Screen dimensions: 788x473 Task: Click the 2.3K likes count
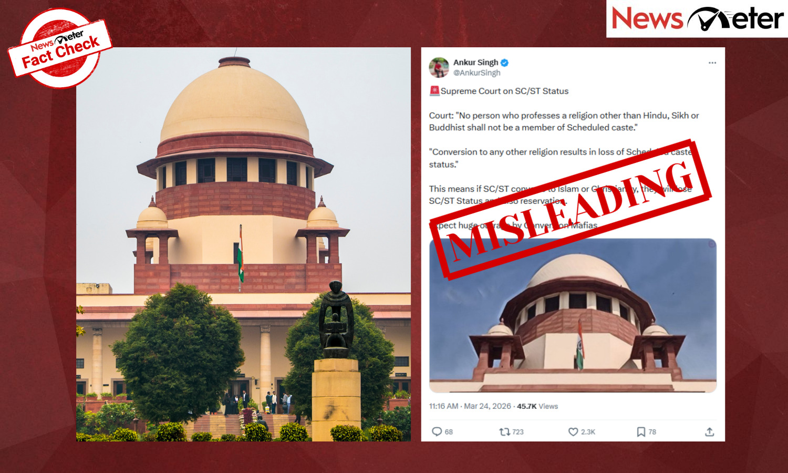(588, 432)
